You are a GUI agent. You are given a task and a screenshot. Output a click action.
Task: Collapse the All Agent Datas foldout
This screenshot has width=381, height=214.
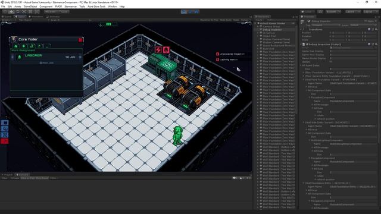301,65
